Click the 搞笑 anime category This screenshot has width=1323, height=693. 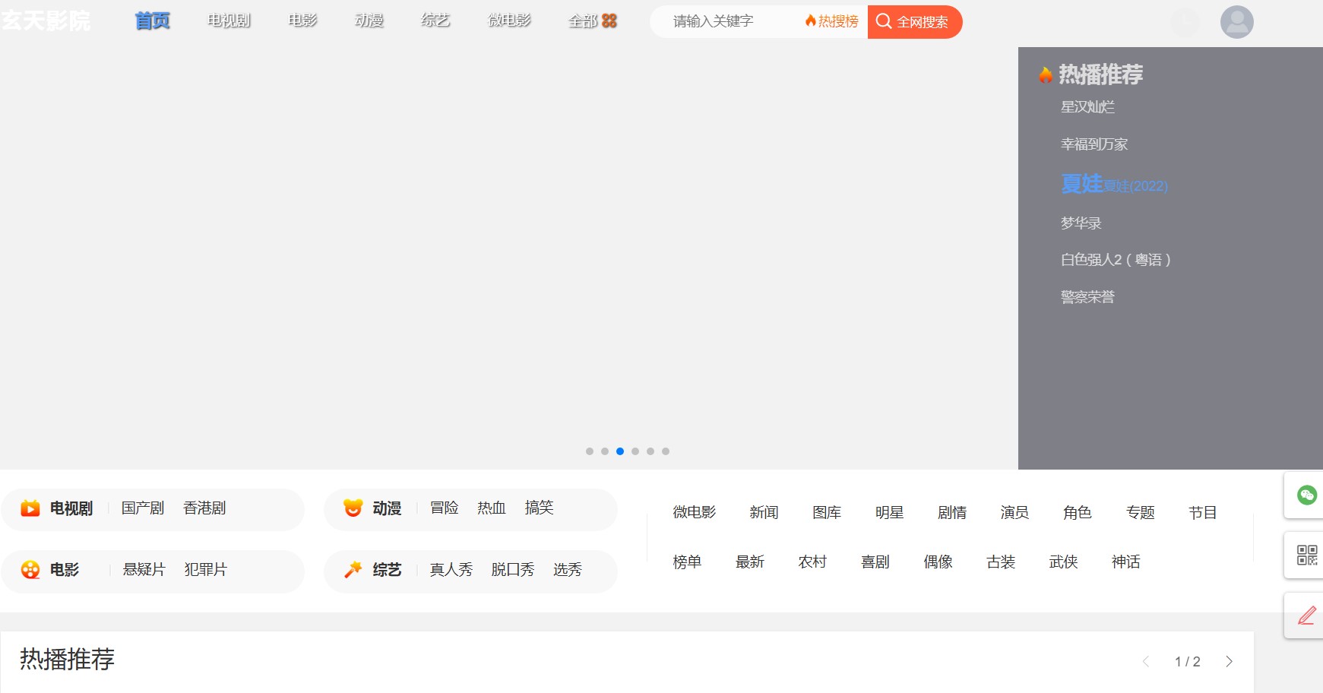[539, 508]
